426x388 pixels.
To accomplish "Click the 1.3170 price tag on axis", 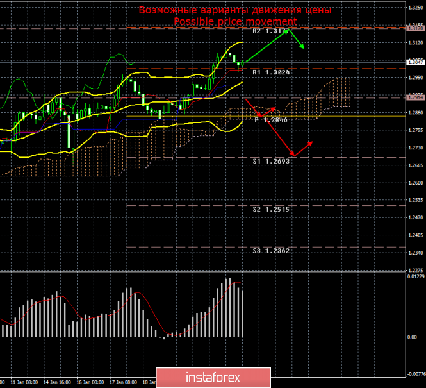I will point(415,28).
